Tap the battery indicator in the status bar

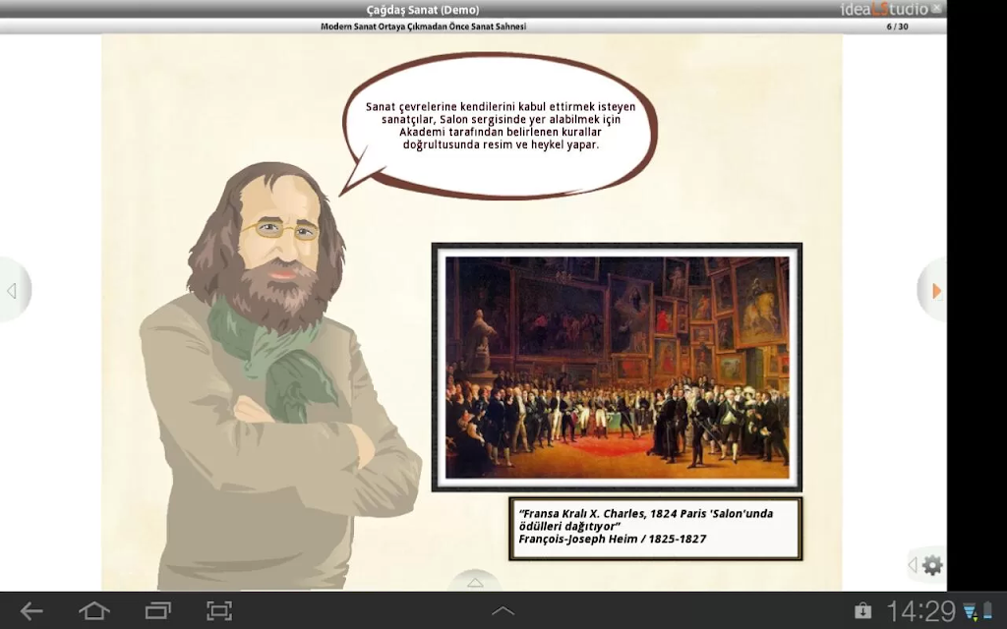pyautogui.click(x=987, y=611)
